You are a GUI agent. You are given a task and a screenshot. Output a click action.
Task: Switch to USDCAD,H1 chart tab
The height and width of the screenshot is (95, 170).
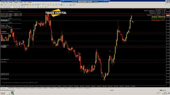pos(33,88)
